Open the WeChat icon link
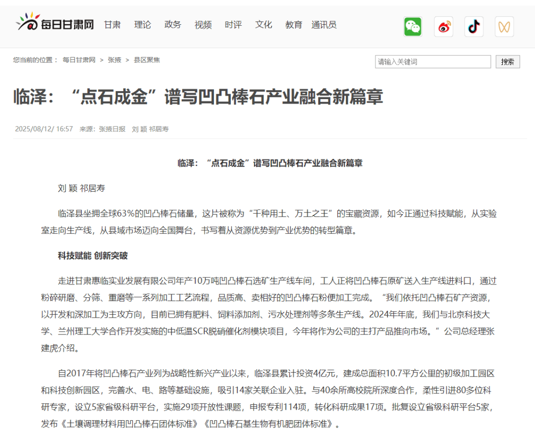 tap(413, 26)
